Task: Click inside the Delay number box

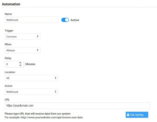Action: (x=12, y=64)
